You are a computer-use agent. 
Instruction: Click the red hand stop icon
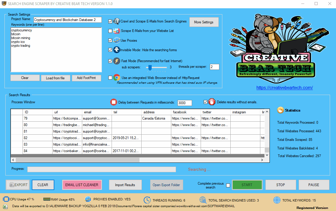212,102
